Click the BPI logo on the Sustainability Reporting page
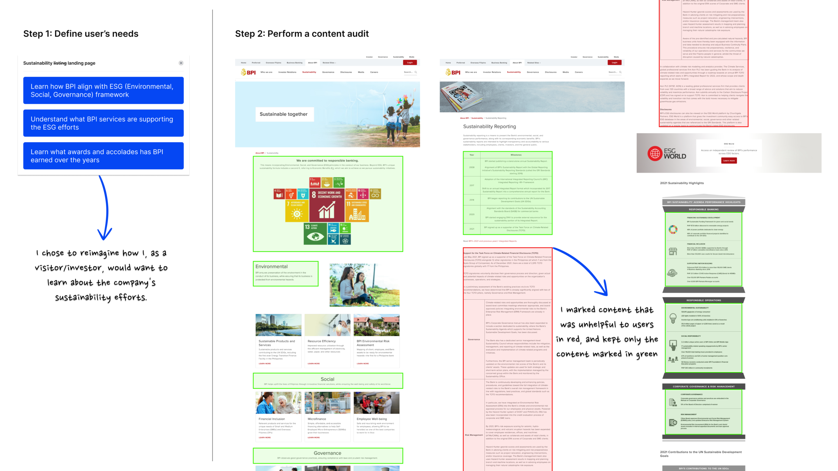Viewport: 838px width, 471px height. pos(453,72)
